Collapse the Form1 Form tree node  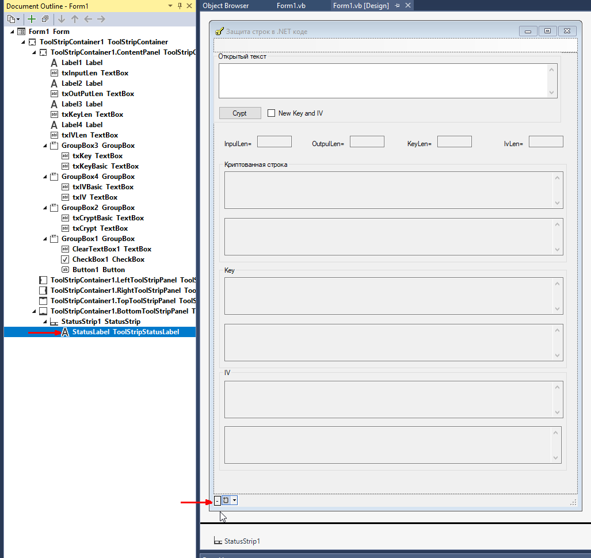(12, 32)
